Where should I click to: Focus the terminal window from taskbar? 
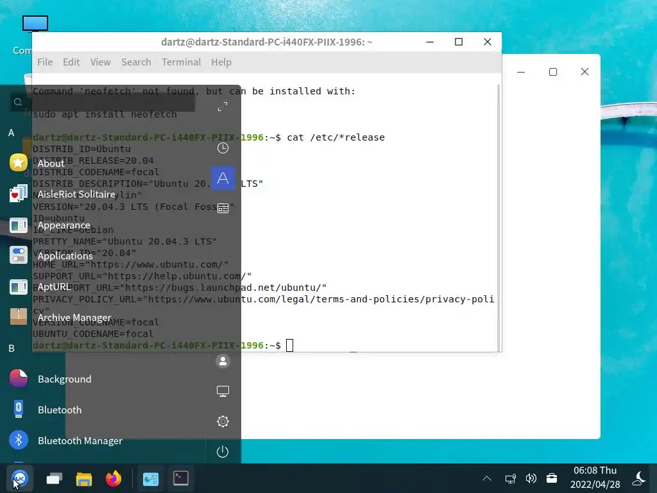tap(180, 478)
